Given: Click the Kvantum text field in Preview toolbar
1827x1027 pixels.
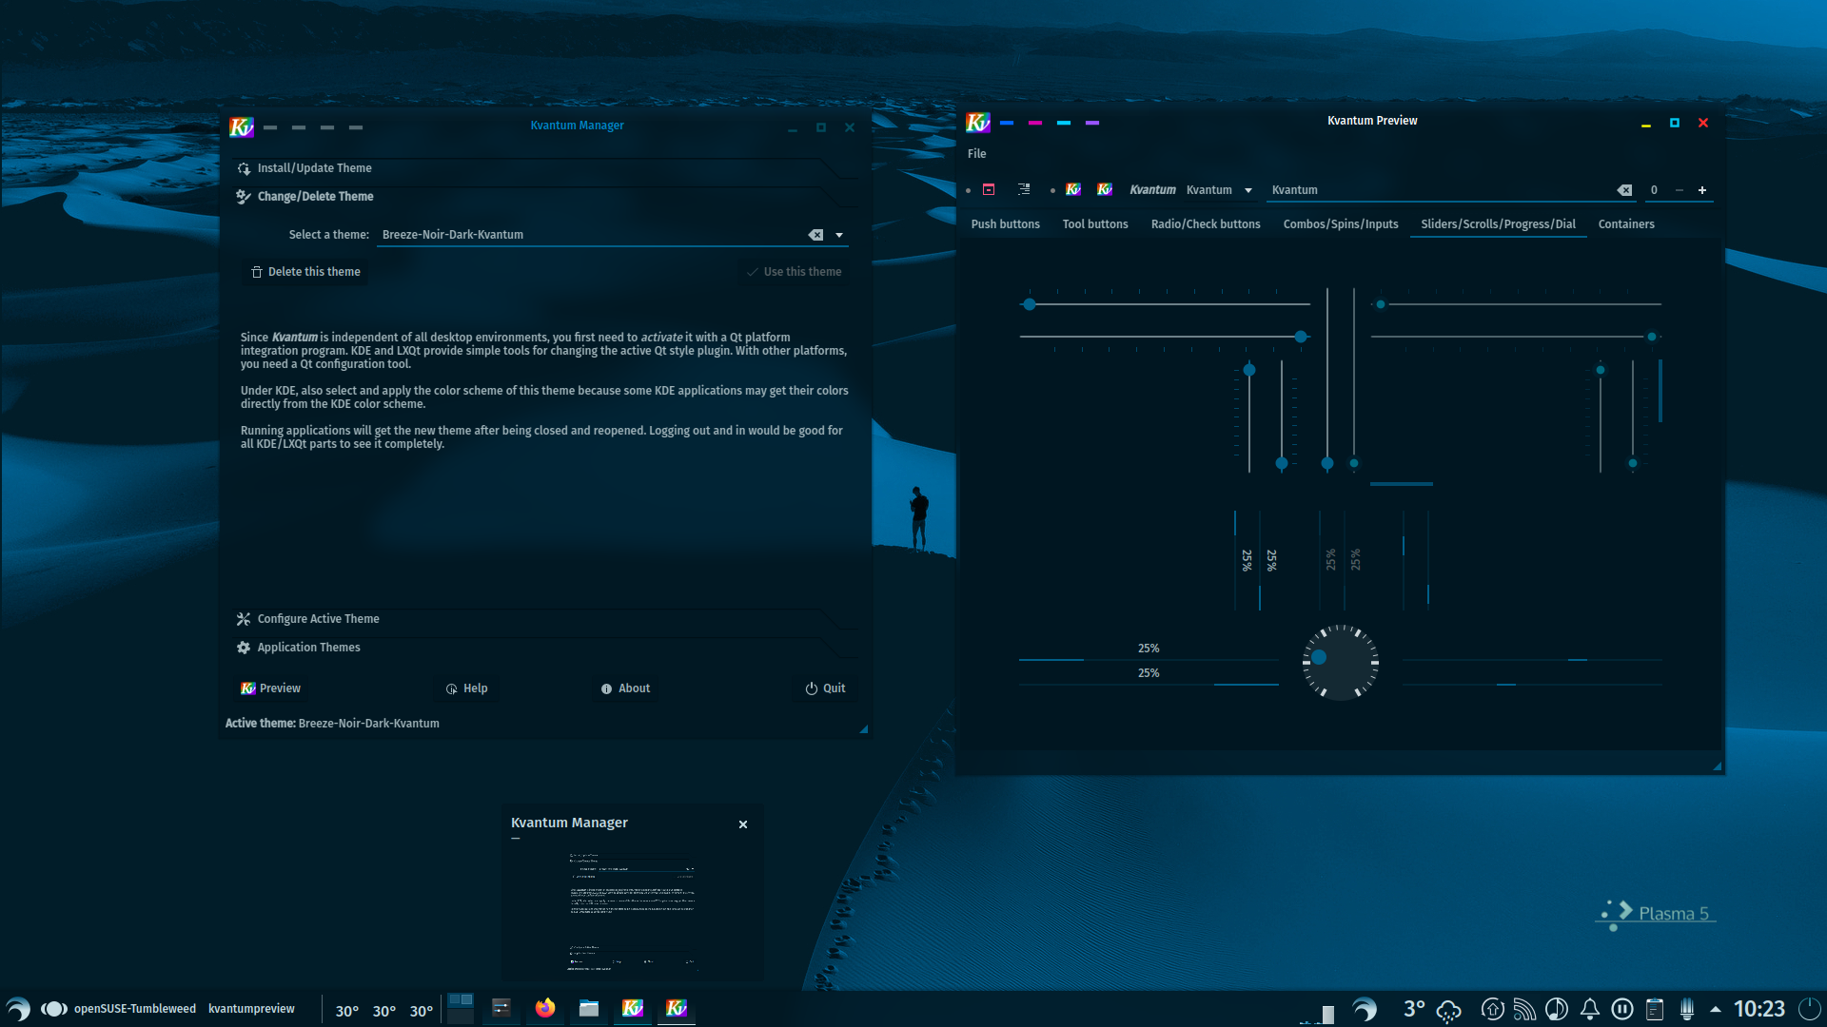Looking at the screenshot, I should (1452, 190).
